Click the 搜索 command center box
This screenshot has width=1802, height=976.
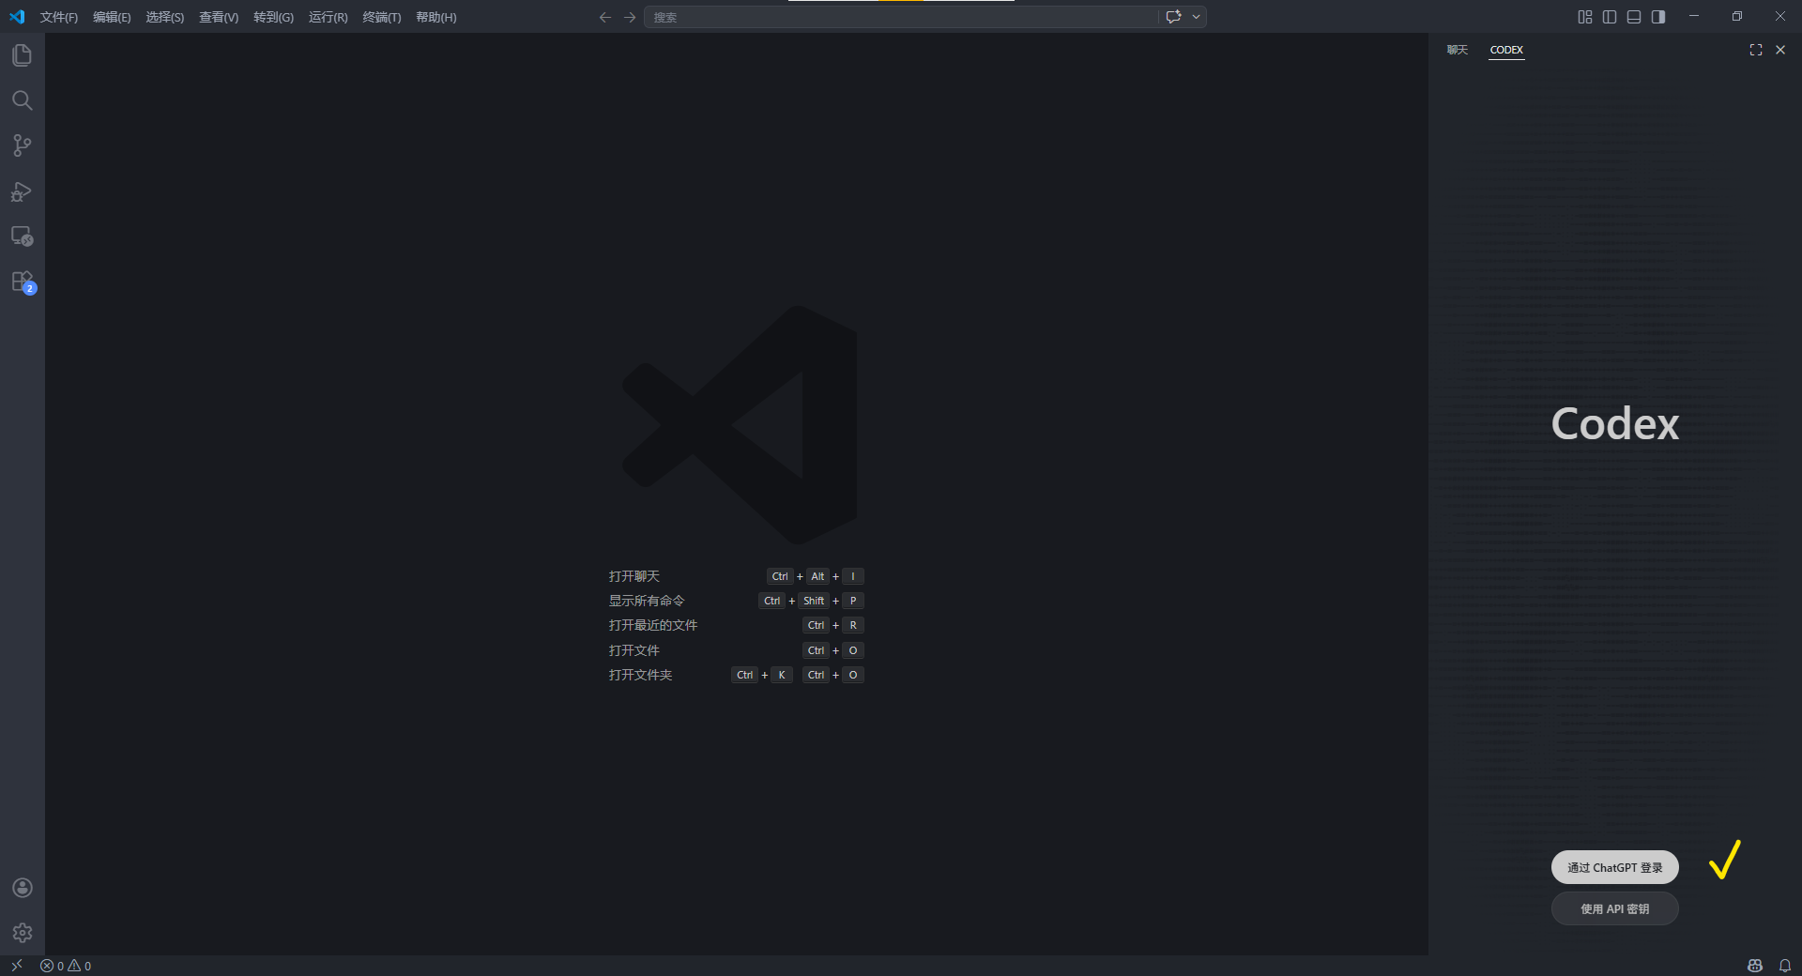[x=901, y=17]
